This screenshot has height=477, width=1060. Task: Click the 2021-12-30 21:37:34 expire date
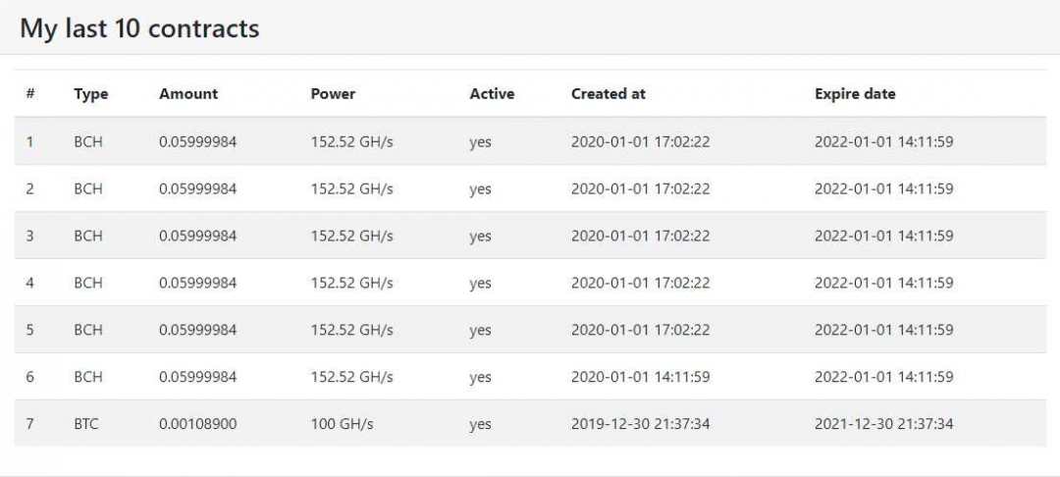(x=883, y=424)
